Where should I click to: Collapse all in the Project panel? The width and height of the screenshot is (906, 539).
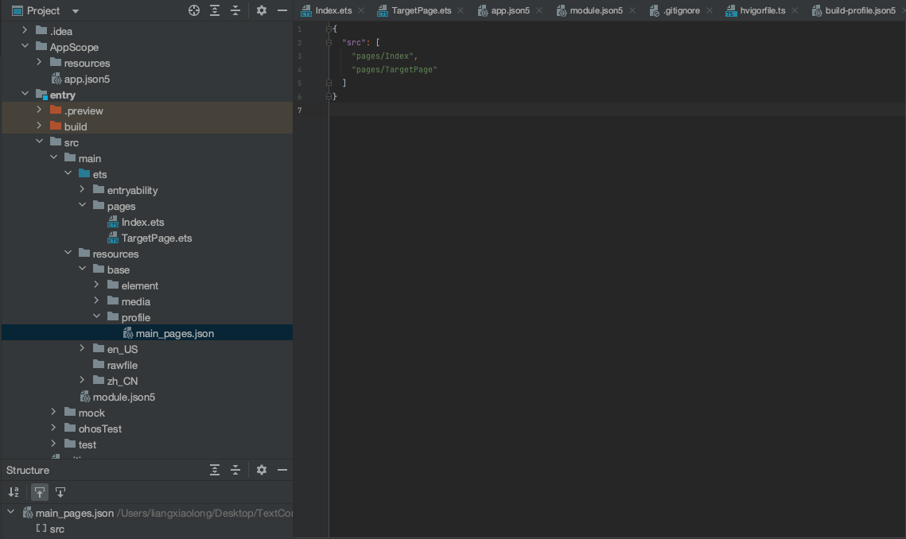pos(235,10)
